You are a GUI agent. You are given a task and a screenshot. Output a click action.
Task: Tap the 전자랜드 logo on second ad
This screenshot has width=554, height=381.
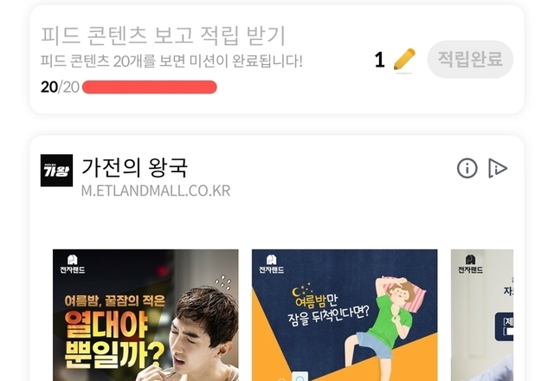[271, 264]
